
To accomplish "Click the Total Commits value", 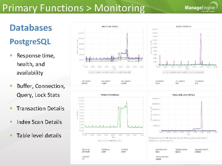I will 85,152.
